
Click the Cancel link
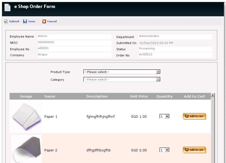click(x=52, y=21)
